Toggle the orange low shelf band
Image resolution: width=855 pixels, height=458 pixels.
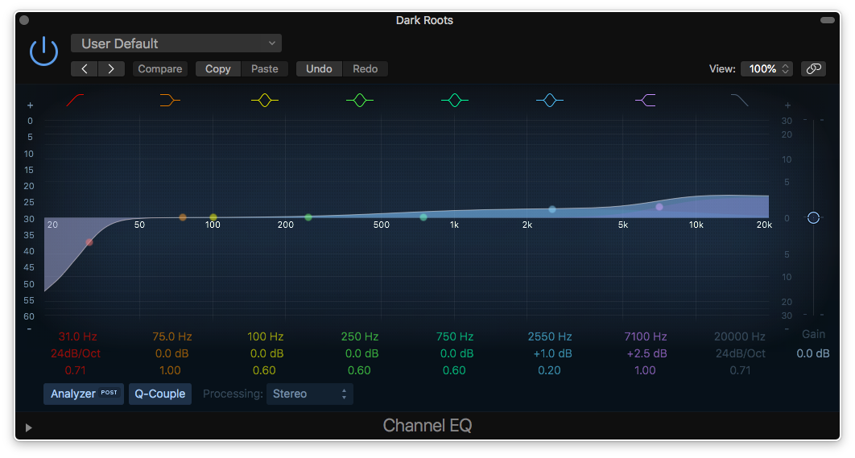click(170, 101)
